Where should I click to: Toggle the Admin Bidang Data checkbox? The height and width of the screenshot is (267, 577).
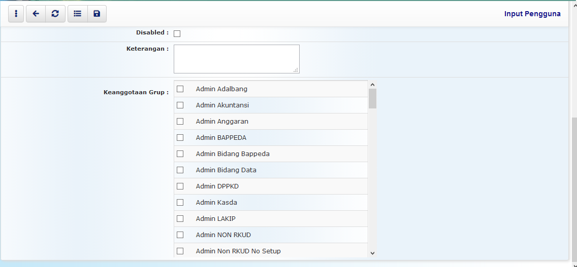coord(180,170)
